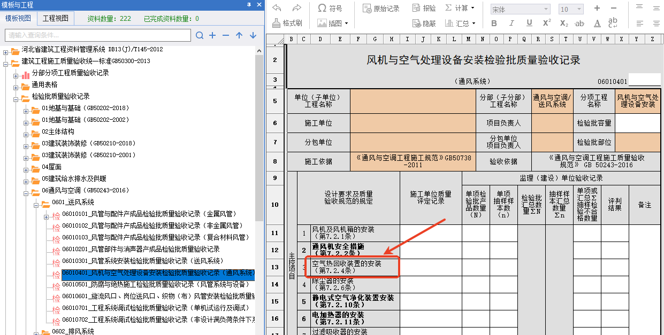The height and width of the screenshot is (335, 664).
Task: Open the 符号 symbol inserter
Action: 330,8
